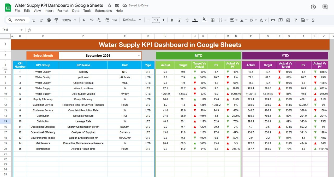
Task: Open the text color picker
Action: click(x=195, y=20)
